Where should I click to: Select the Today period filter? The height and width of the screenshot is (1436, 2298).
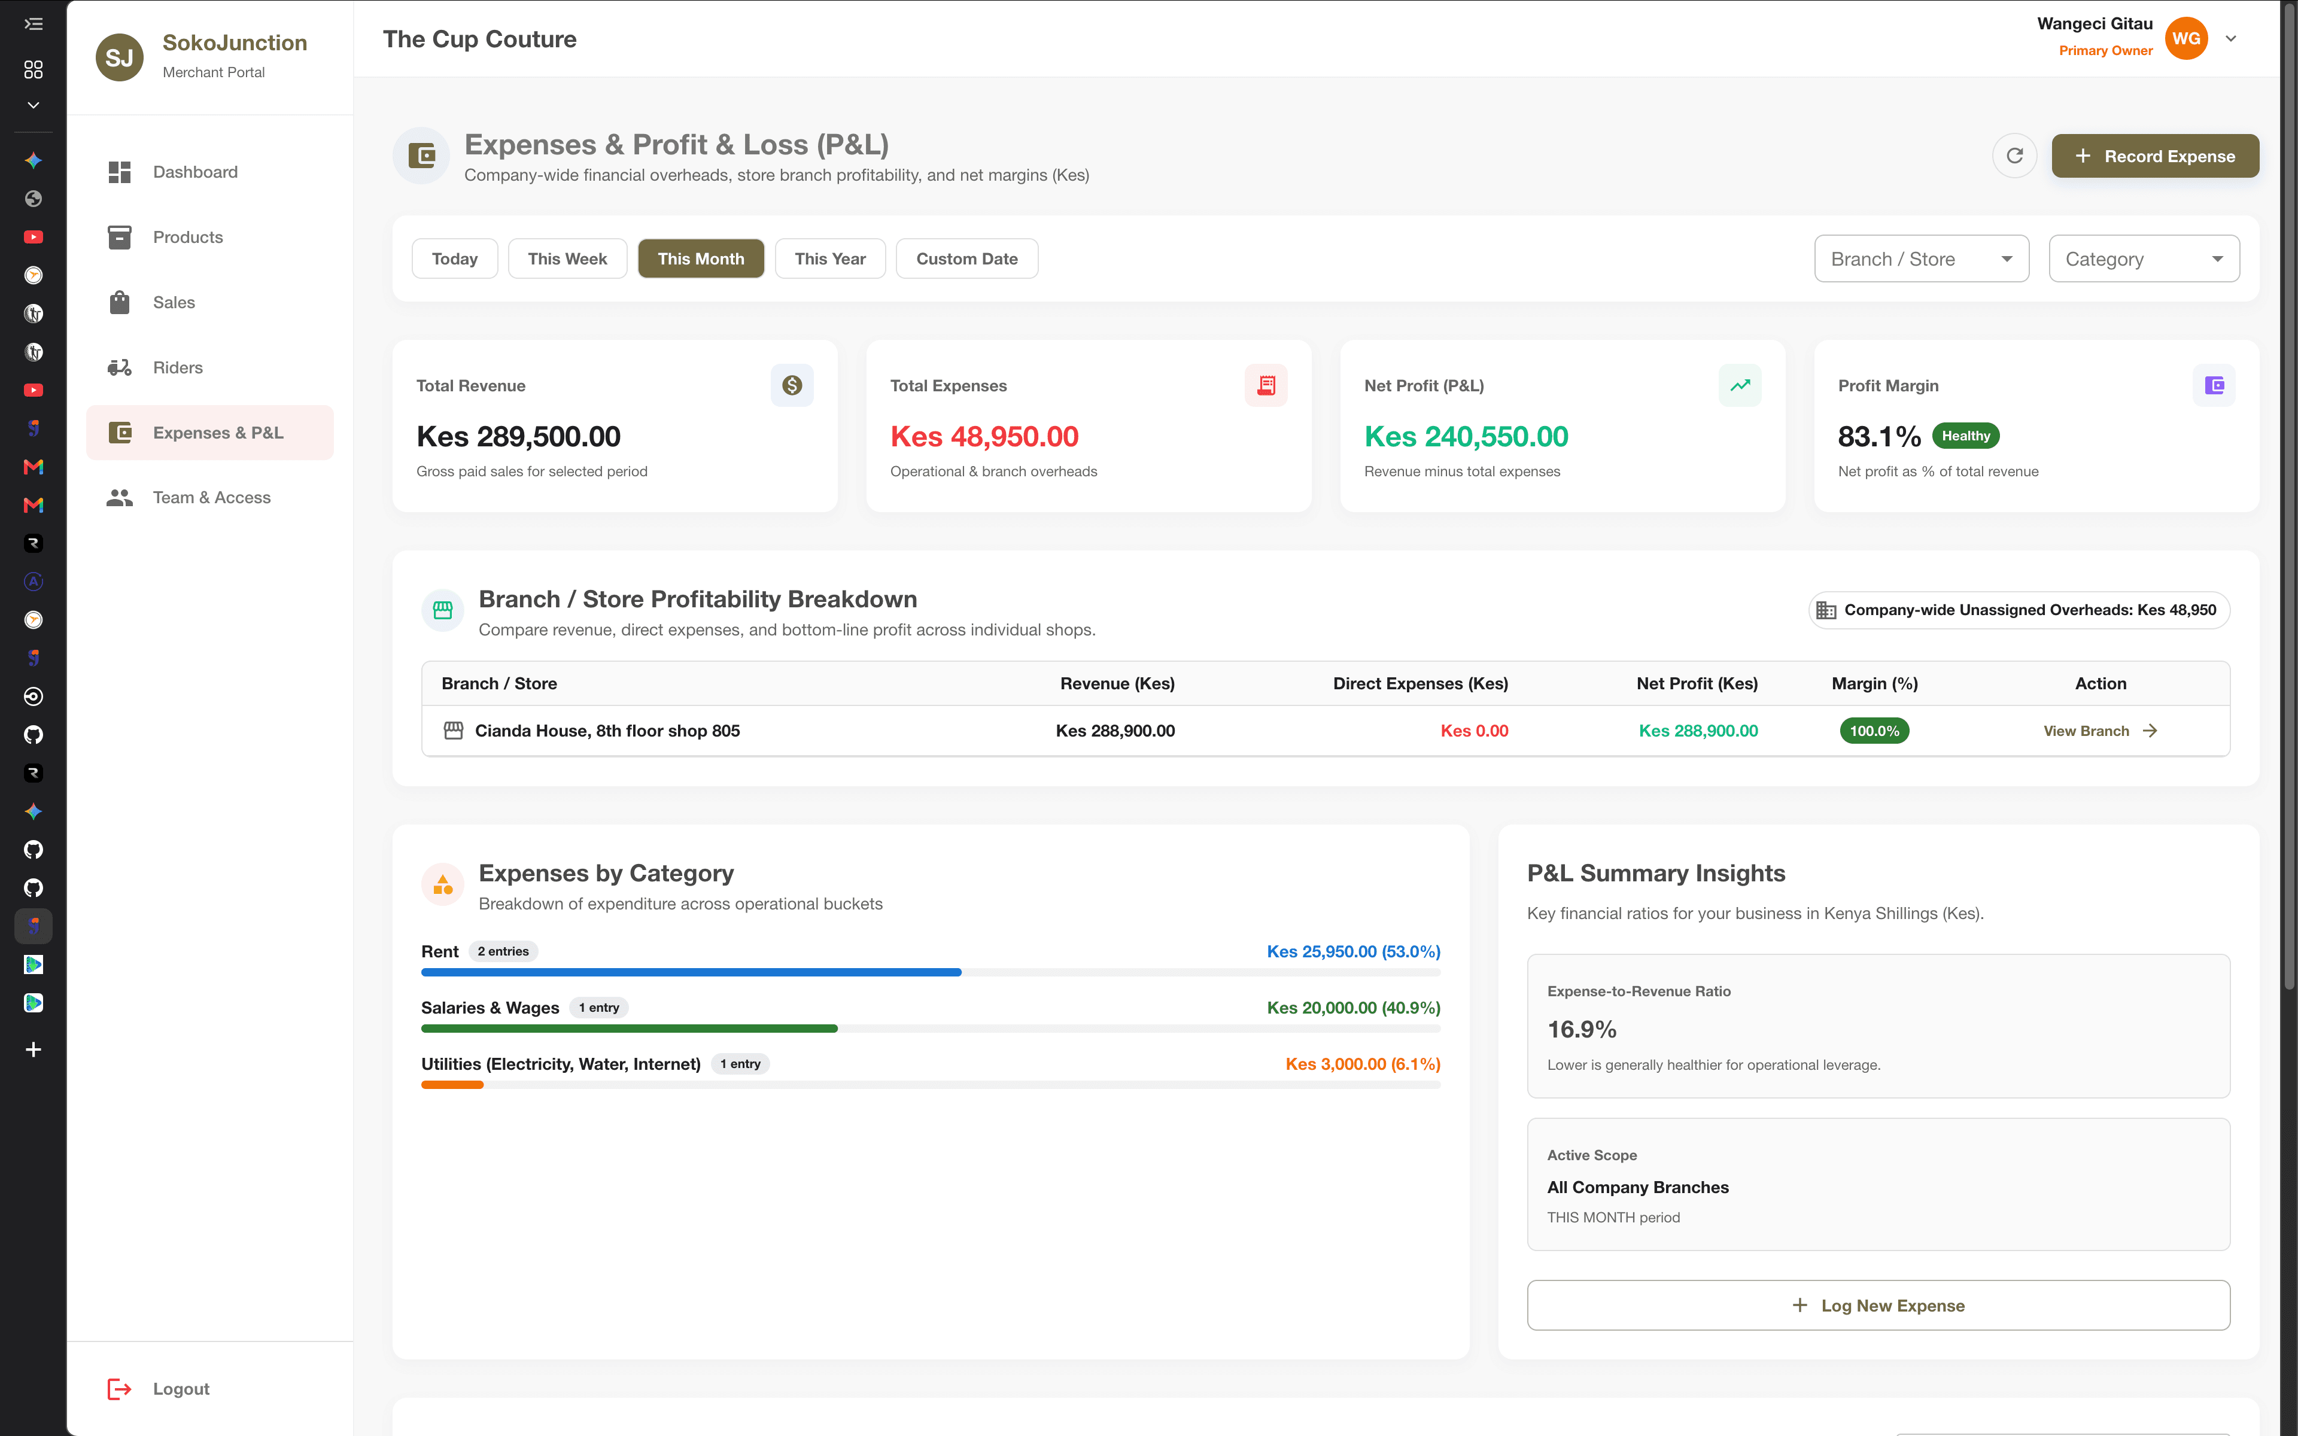point(455,258)
